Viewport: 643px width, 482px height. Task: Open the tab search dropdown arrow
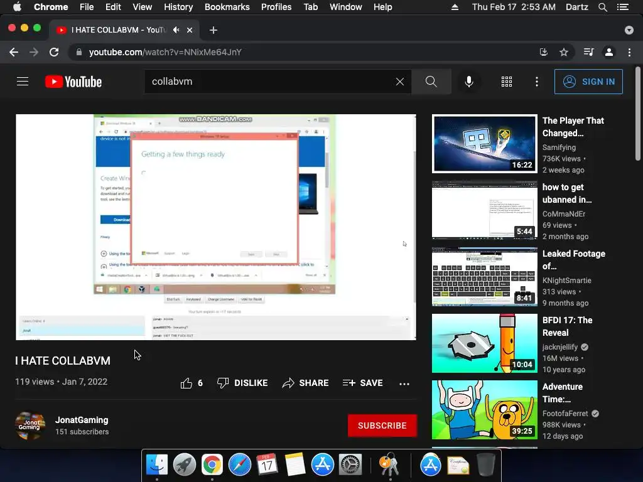click(629, 30)
